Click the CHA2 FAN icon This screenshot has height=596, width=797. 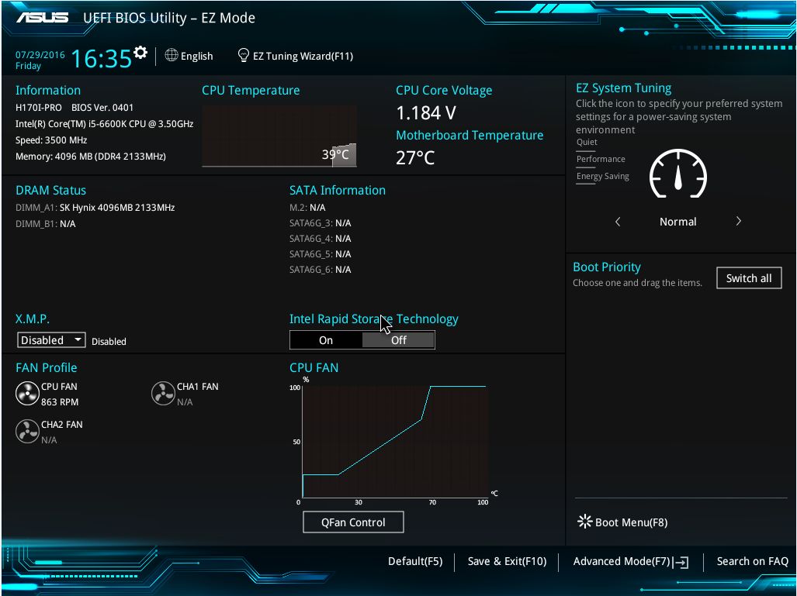tap(27, 432)
